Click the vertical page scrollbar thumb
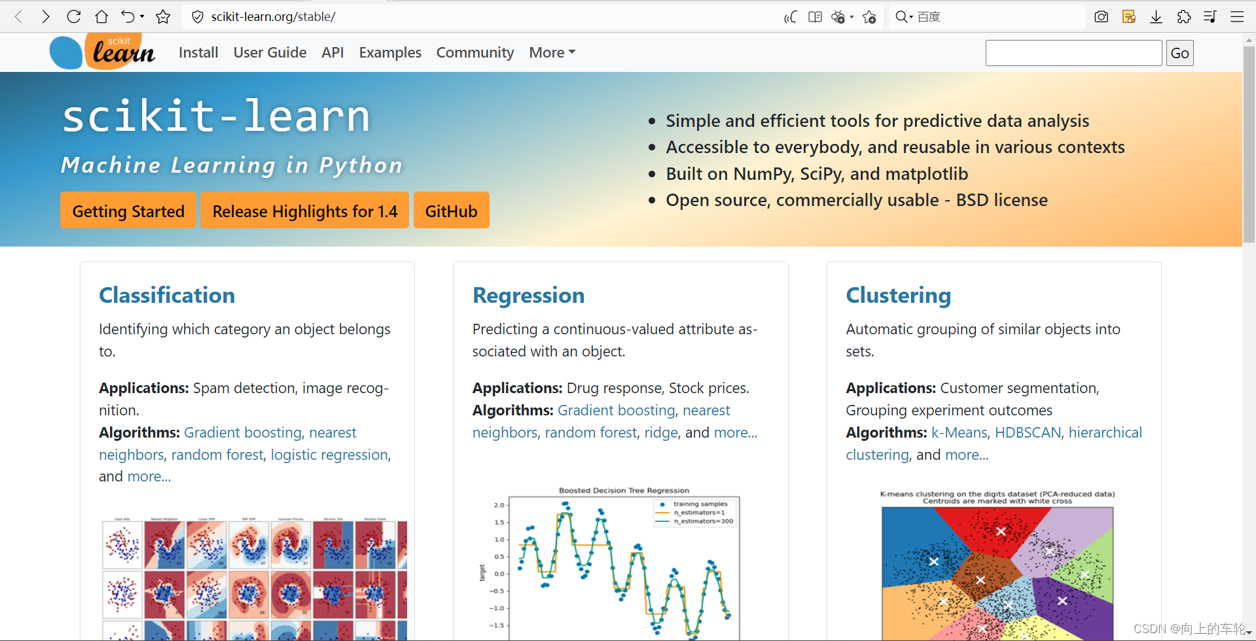The image size is (1256, 641). [x=1249, y=144]
